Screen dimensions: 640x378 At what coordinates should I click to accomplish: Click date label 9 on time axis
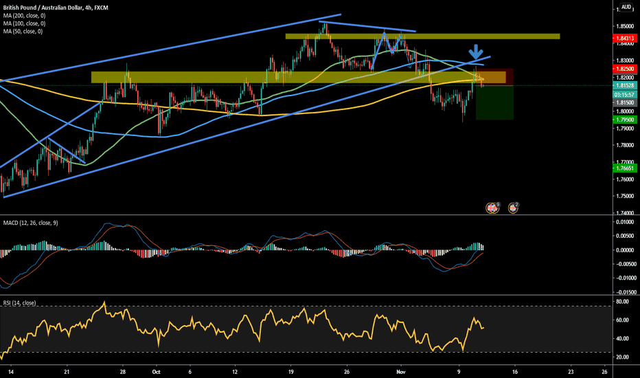coord(459,372)
